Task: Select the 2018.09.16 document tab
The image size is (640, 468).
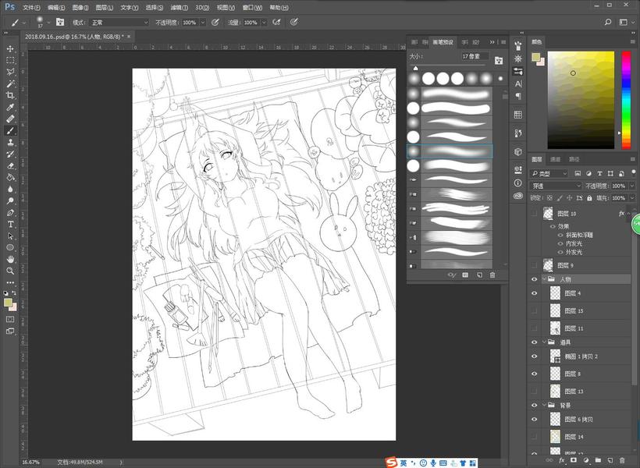Action: click(x=77, y=37)
